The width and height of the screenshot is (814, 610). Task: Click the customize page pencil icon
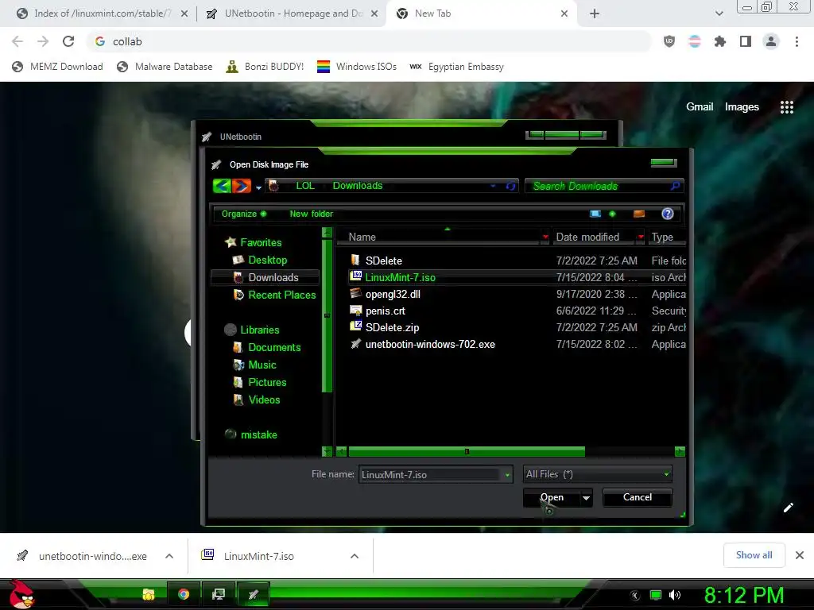788,508
